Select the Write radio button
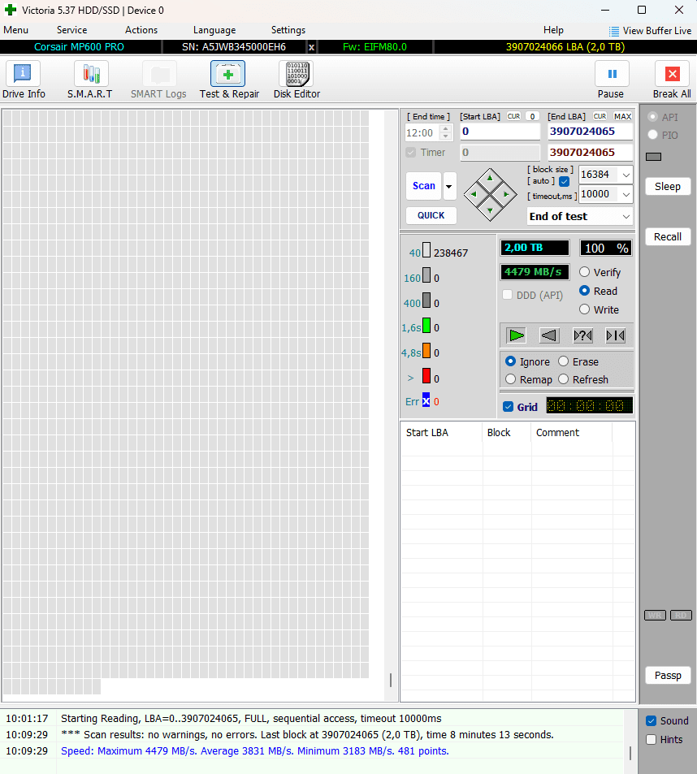The height and width of the screenshot is (774, 697). (x=584, y=309)
